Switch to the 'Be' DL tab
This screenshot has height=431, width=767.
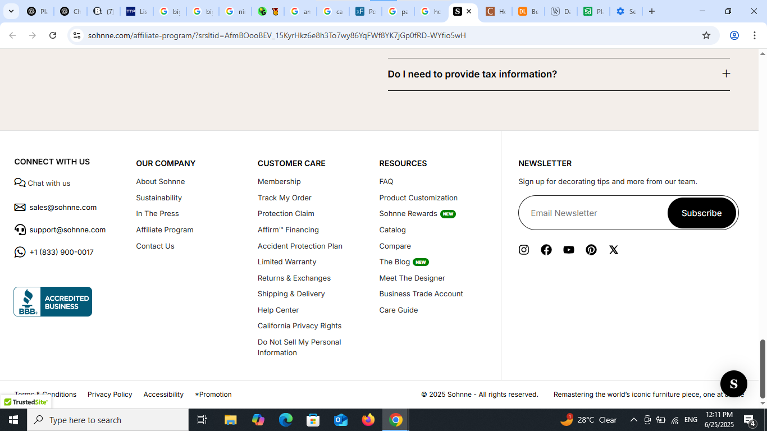(x=528, y=11)
